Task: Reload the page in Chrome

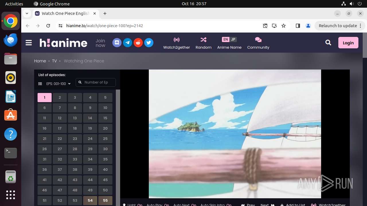Action: [x=48, y=26]
